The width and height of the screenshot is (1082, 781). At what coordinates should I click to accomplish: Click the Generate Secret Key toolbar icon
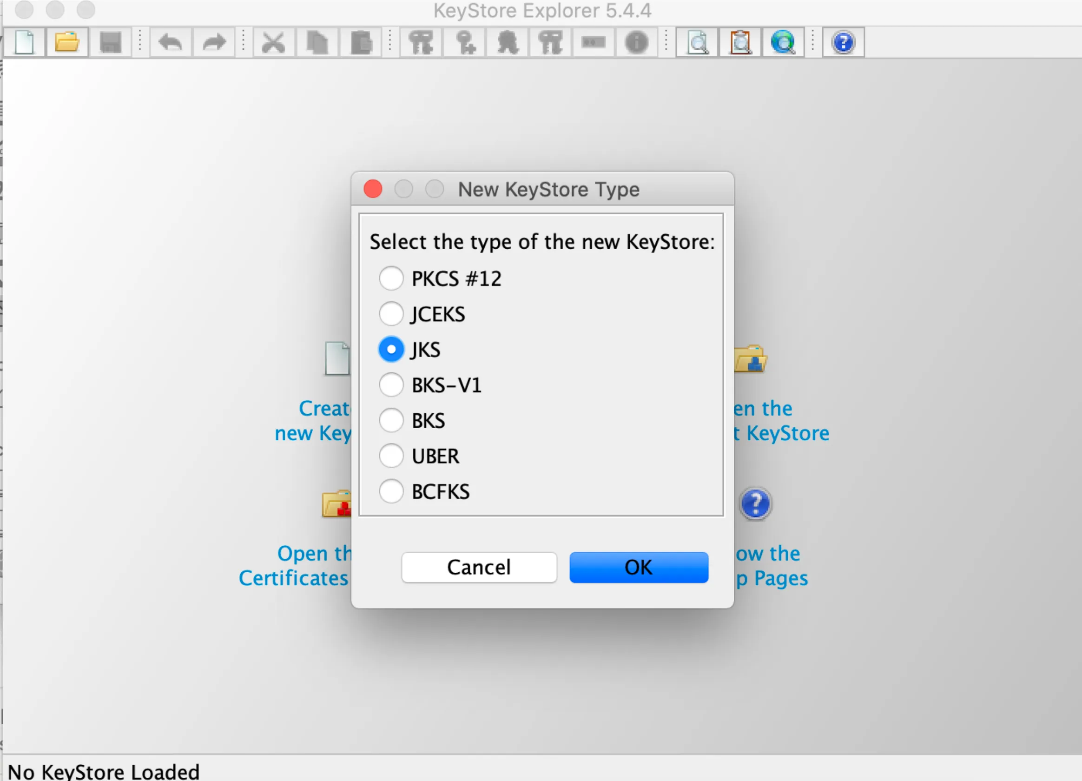tap(464, 42)
